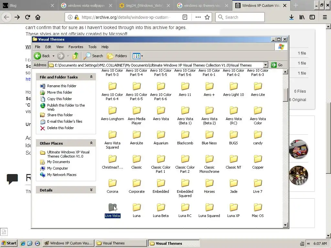Select the Copper folder
Viewport: 331px width, 248px height.
(x=258, y=162)
